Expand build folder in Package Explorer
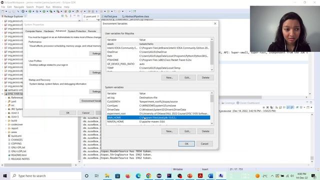 click(x=6, y=120)
